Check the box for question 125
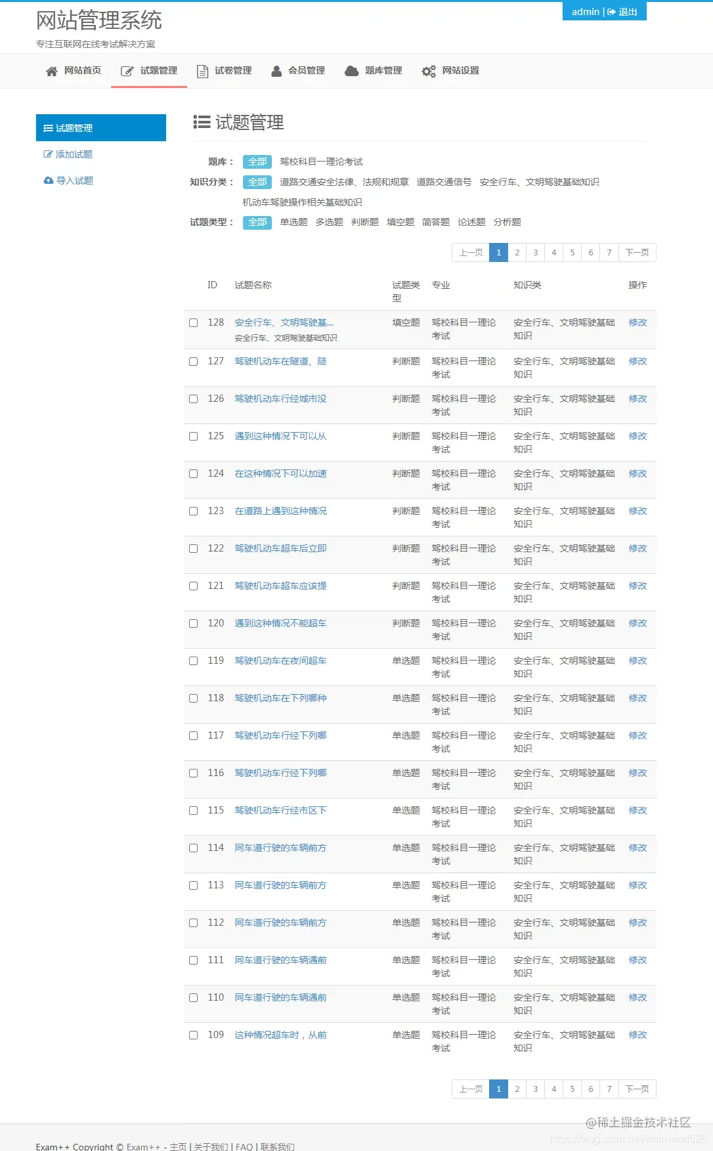The height and width of the screenshot is (1151, 713). point(194,436)
